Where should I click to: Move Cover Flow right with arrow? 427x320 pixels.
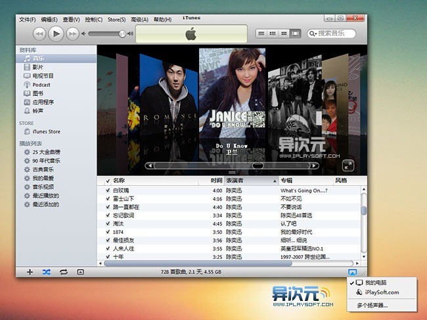pyautogui.click(x=314, y=166)
